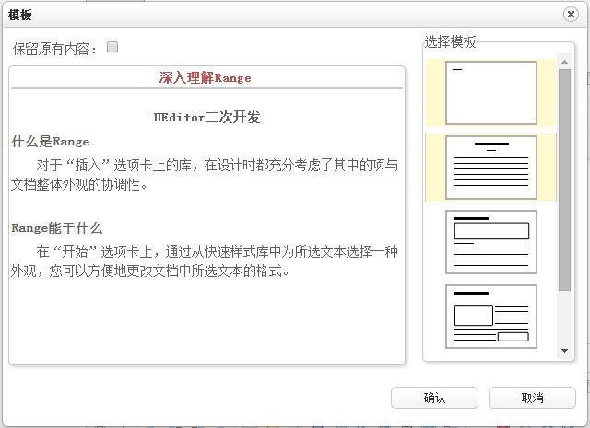Close the 模板 dialog with the X icon
This screenshot has height=428, width=590.
(572, 14)
